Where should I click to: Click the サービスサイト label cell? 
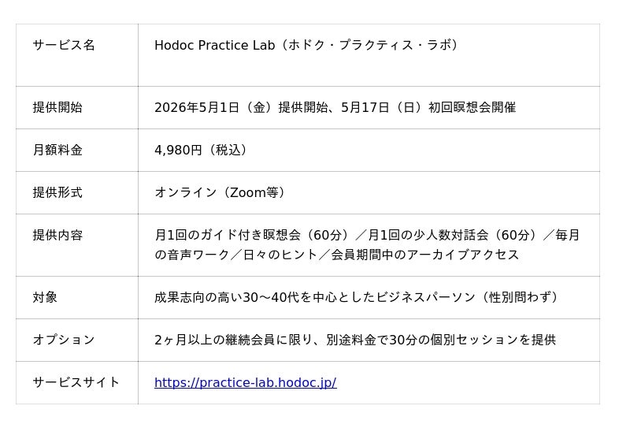tap(76, 382)
